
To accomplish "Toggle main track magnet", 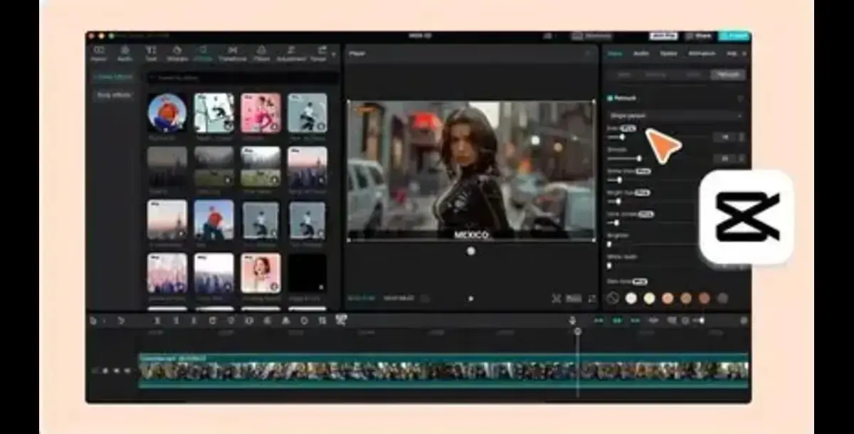I will (599, 321).
